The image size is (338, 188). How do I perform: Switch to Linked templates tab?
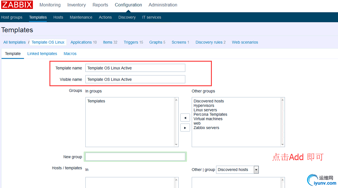[42, 54]
